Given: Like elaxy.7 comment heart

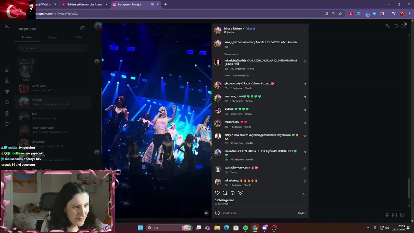Looking at the screenshot, I should [305, 136].
